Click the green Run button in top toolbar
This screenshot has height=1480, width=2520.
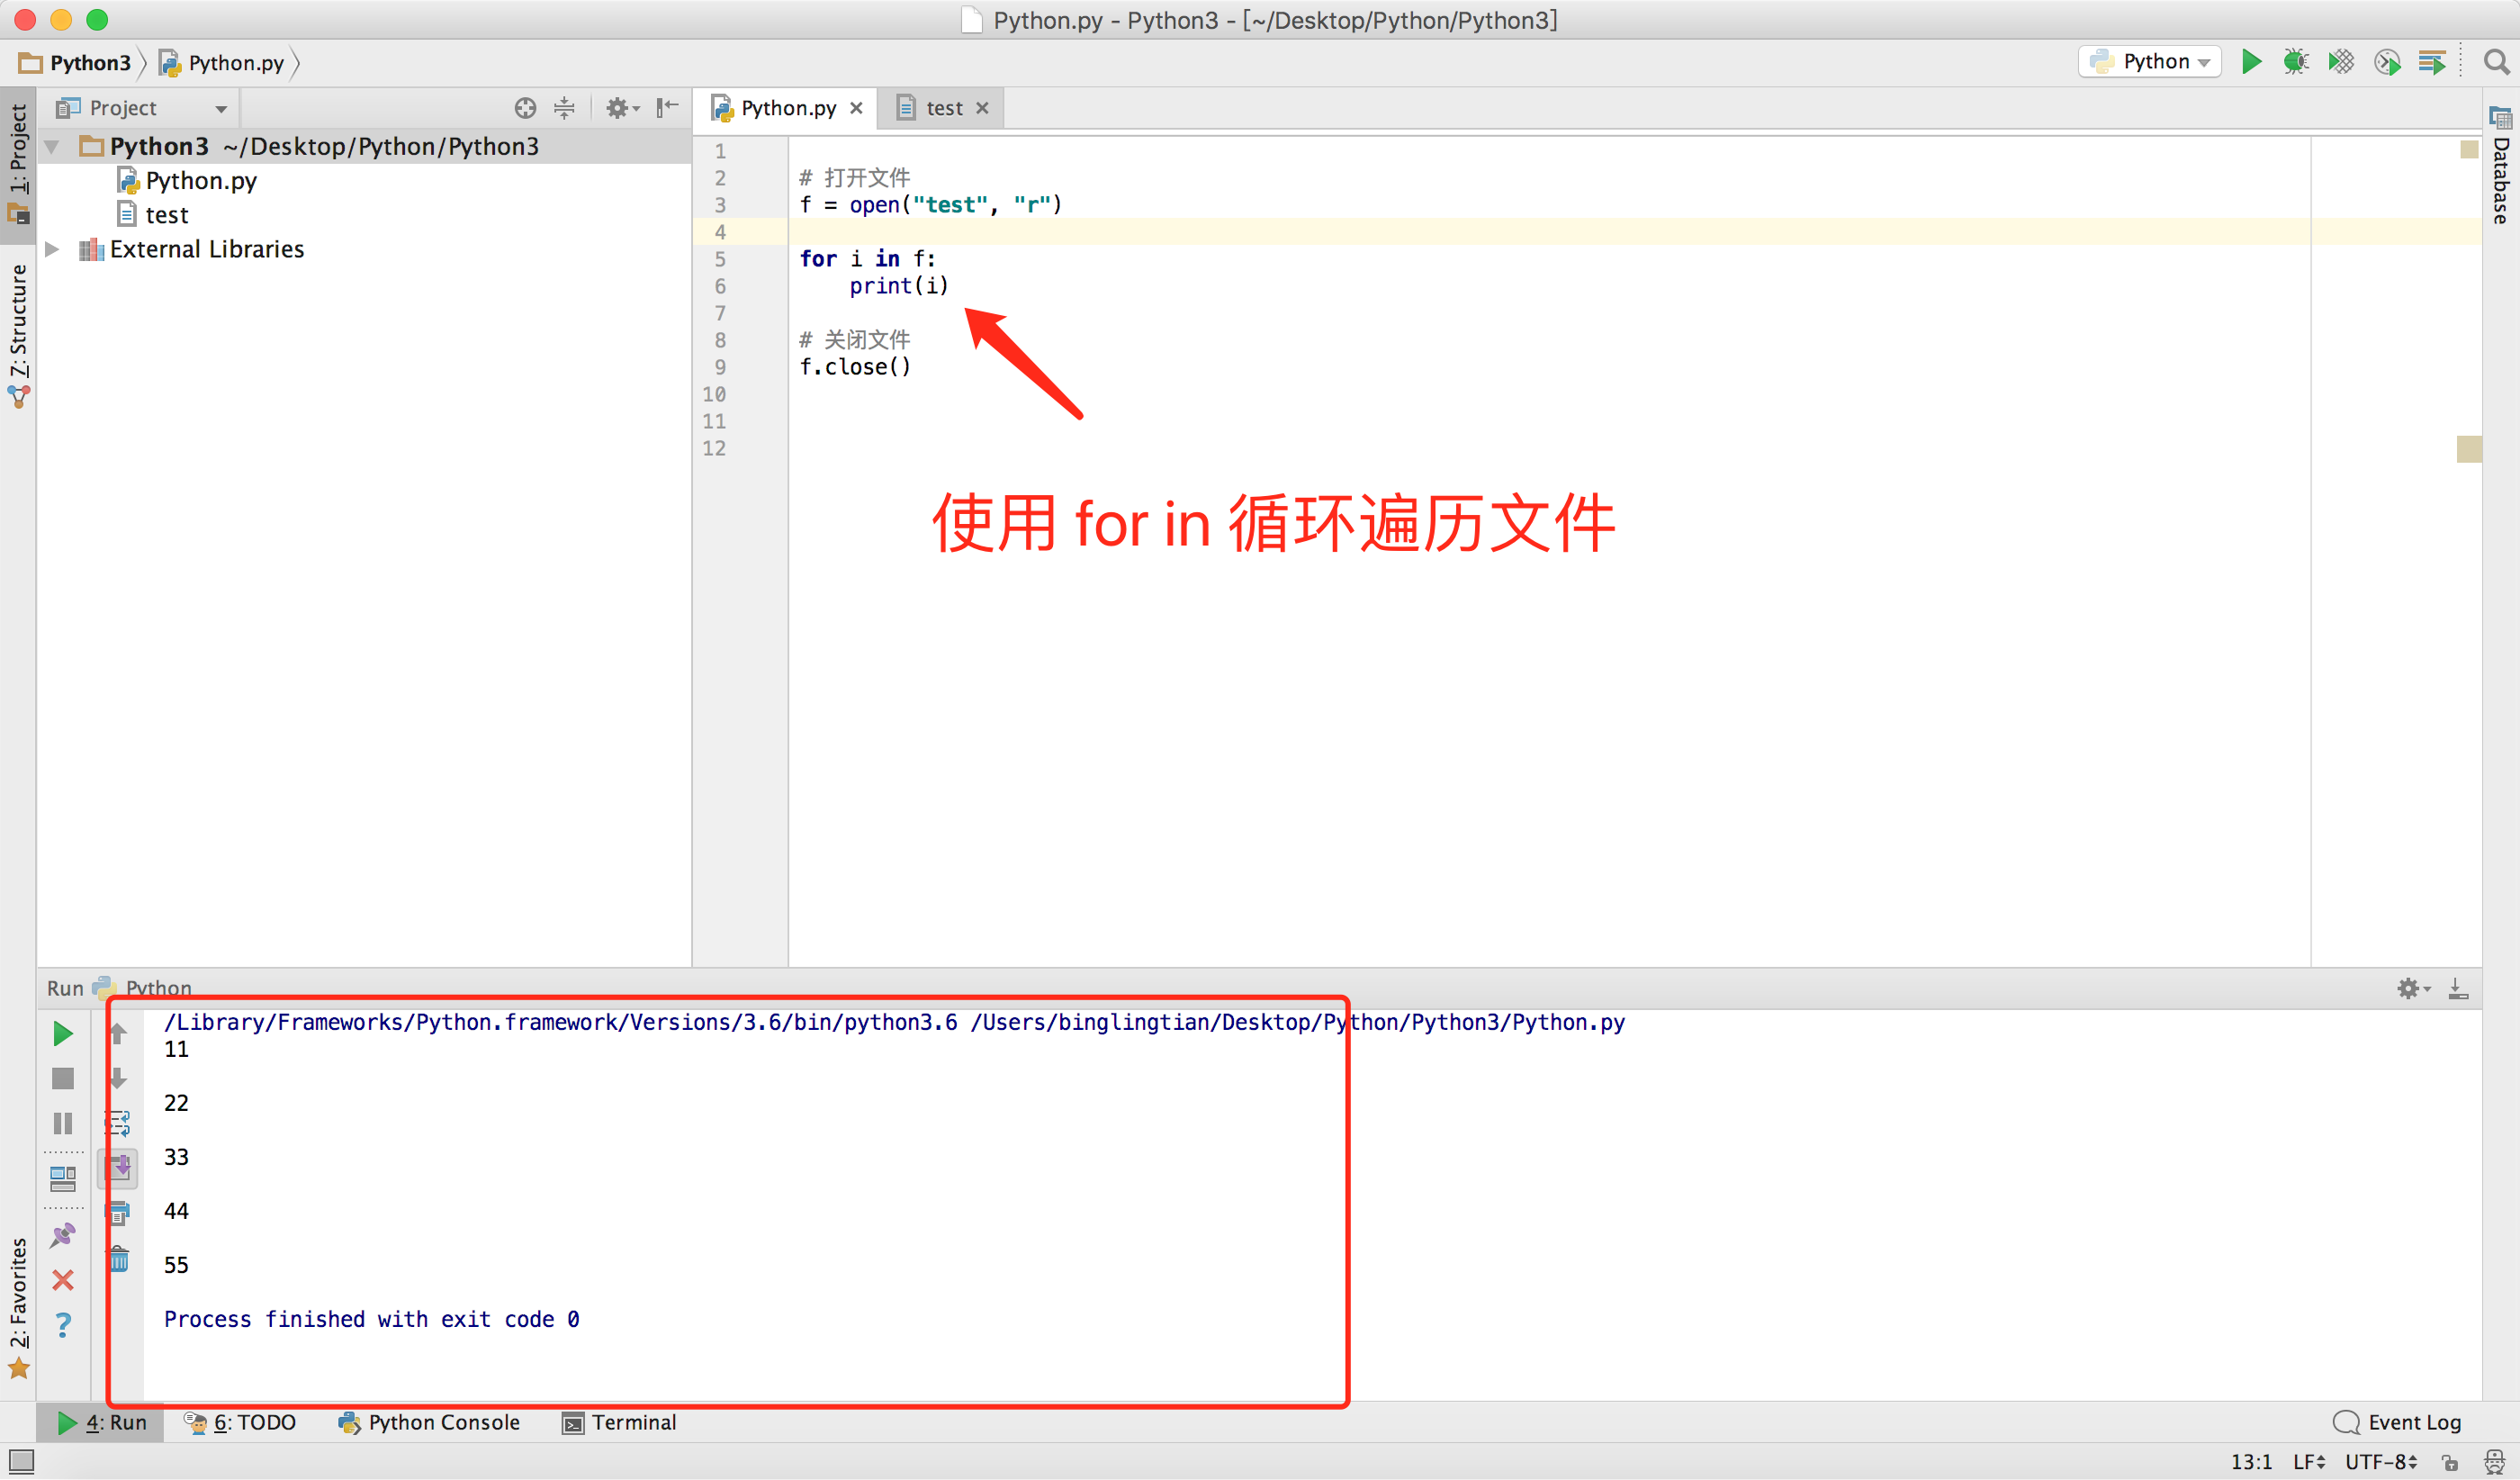tap(2251, 62)
